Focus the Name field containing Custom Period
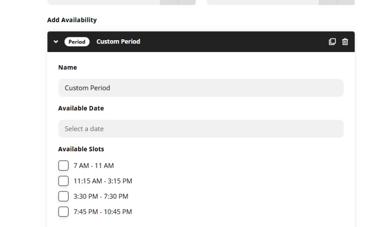The width and height of the screenshot is (378, 227). [x=201, y=88]
